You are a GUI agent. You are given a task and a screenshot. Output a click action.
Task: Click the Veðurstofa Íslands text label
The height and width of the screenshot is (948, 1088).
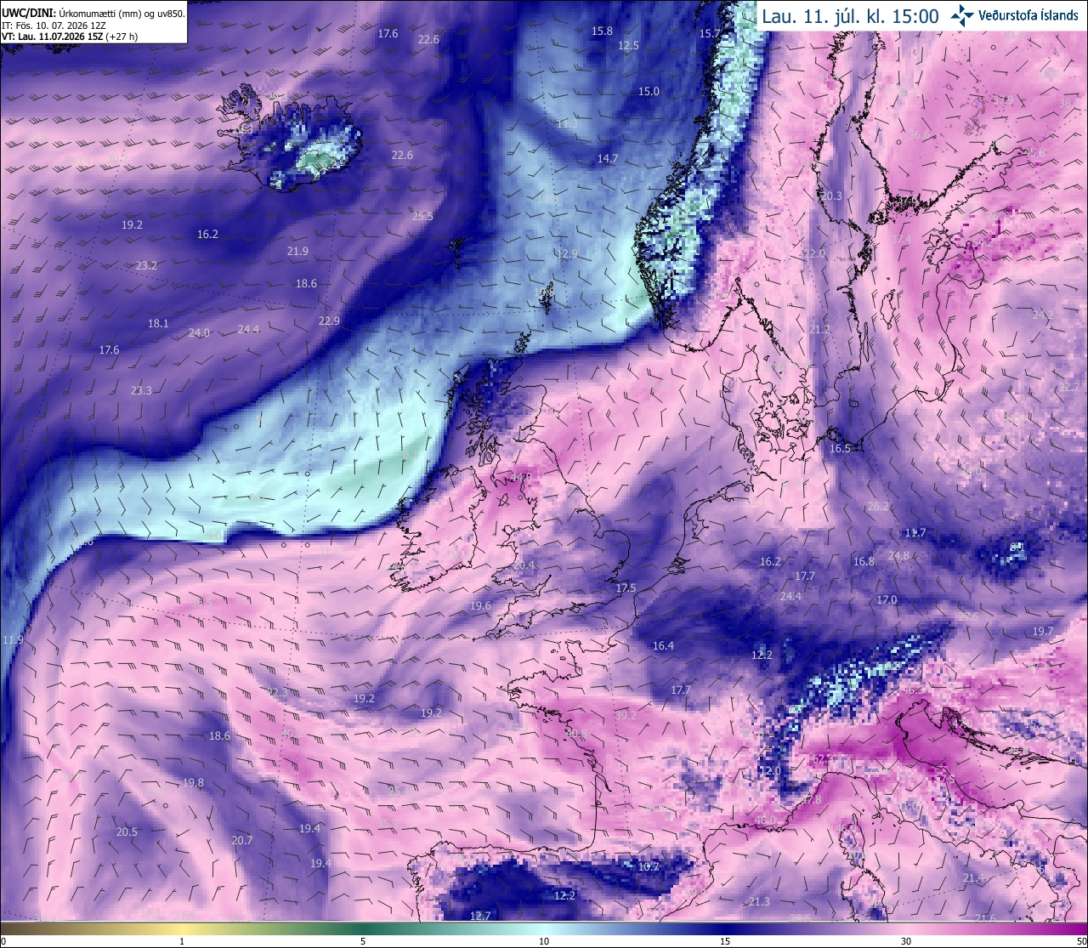coord(1028,15)
